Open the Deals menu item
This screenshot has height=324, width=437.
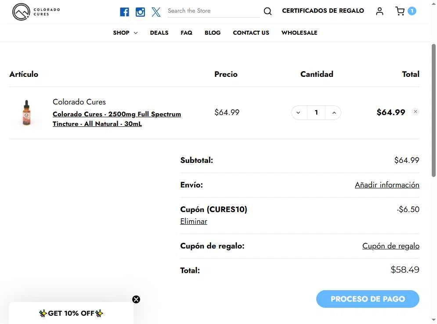pos(159,32)
